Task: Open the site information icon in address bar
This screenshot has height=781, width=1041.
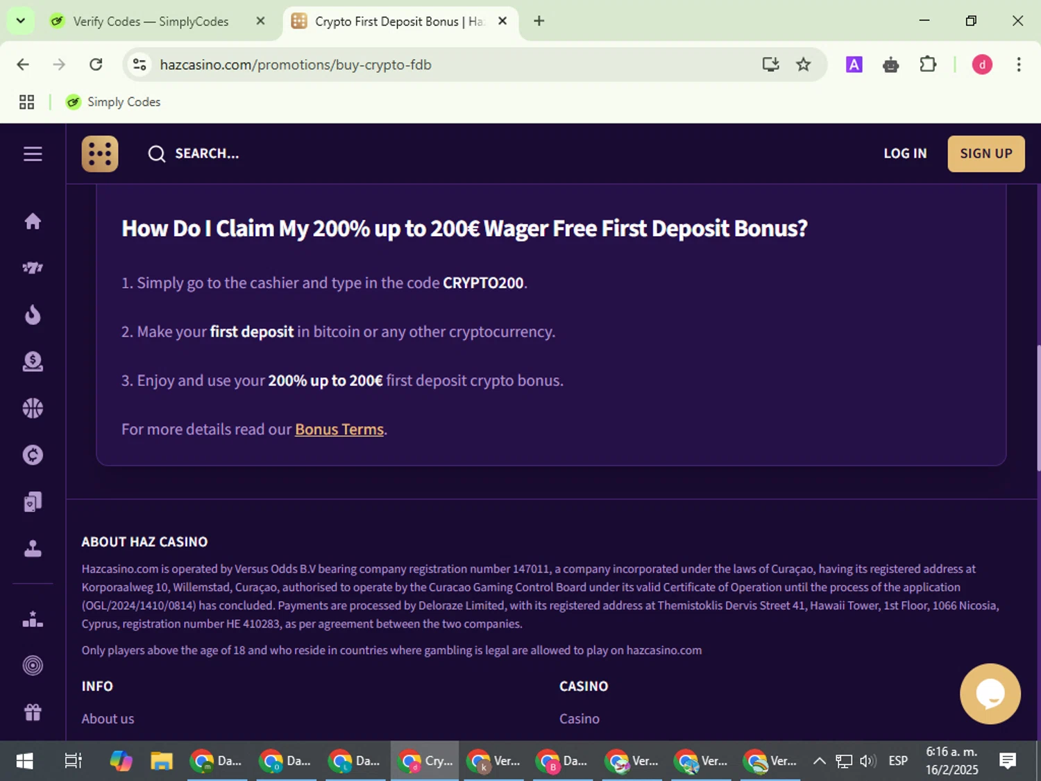Action: (139, 65)
